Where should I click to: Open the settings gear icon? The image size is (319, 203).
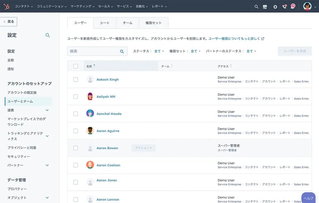pyautogui.click(x=275, y=7)
